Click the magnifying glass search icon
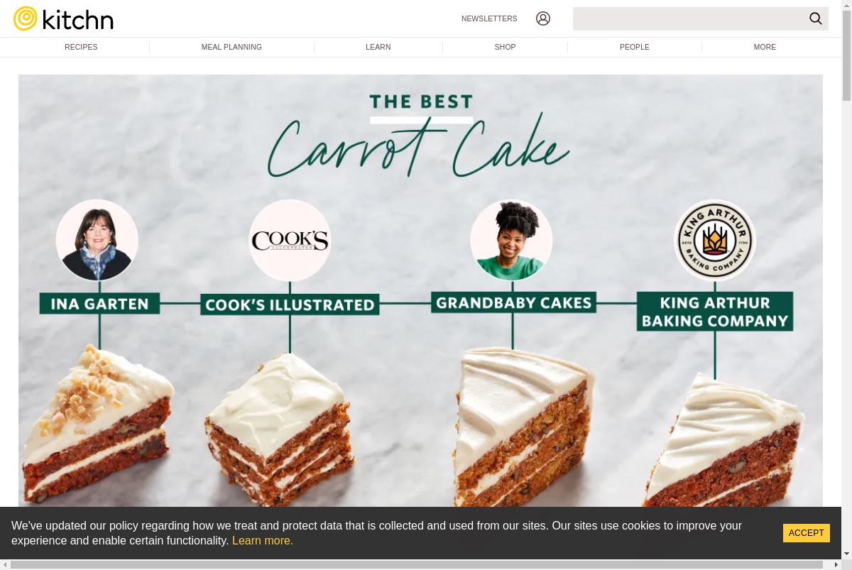The width and height of the screenshot is (852, 570). tap(816, 18)
